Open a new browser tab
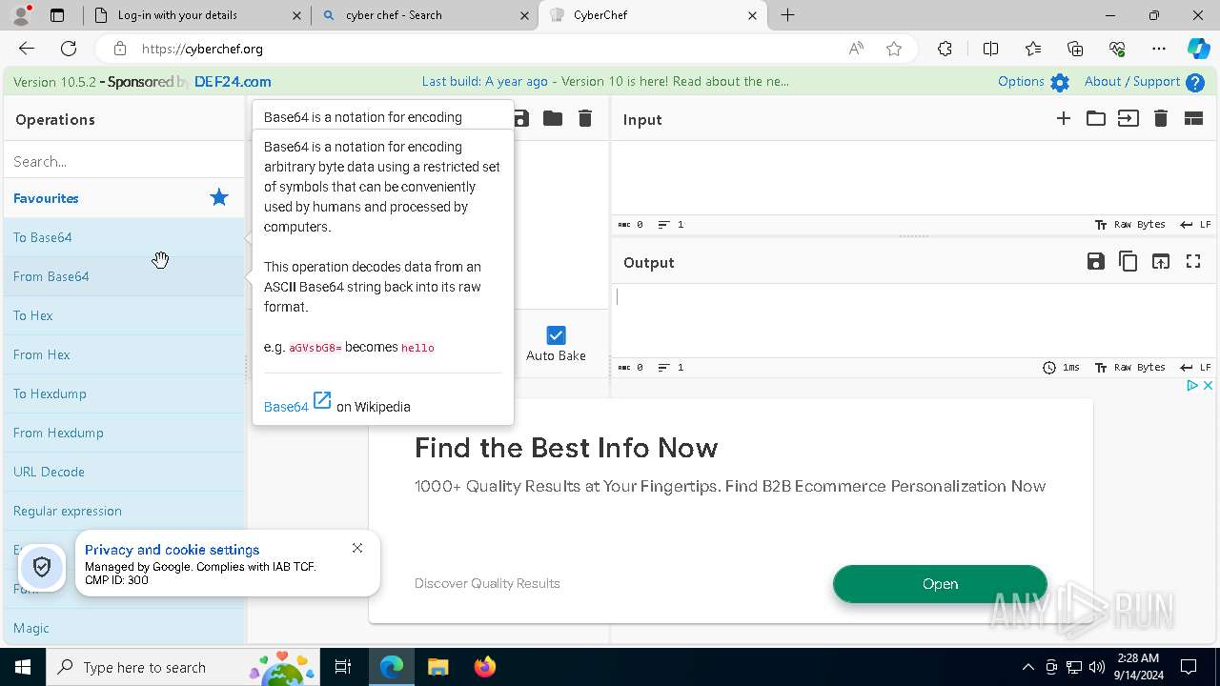 788,15
